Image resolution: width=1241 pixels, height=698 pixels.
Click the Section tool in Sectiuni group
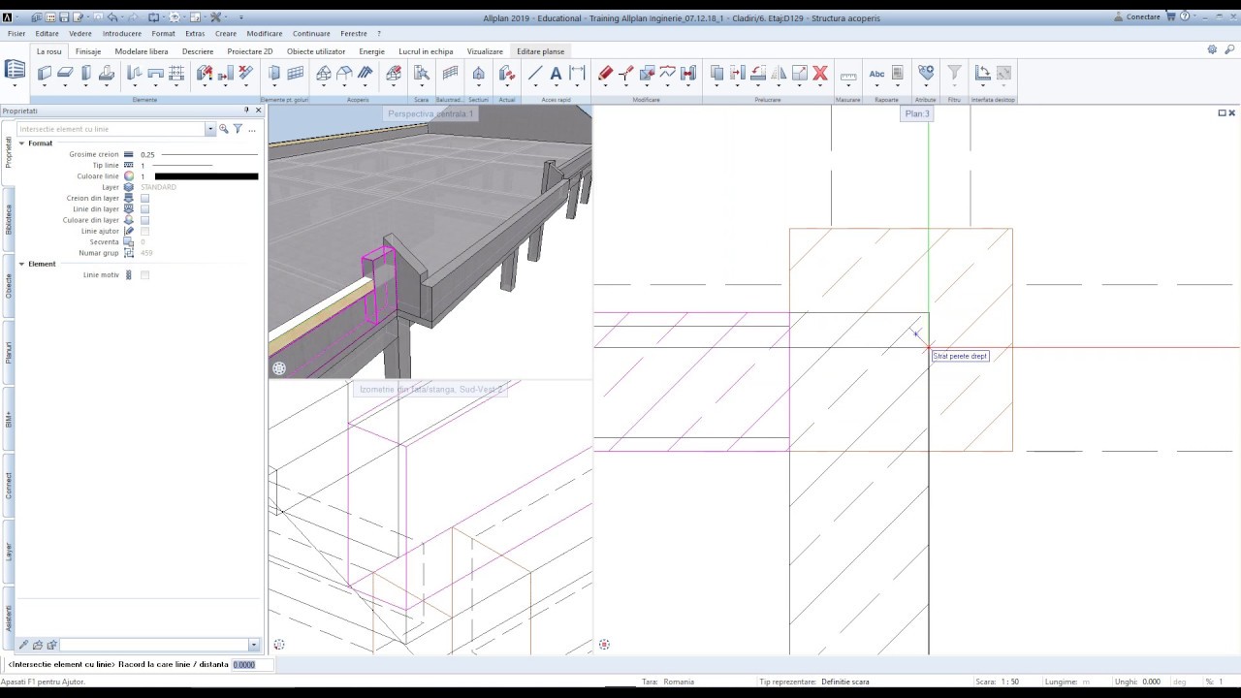pos(478,73)
